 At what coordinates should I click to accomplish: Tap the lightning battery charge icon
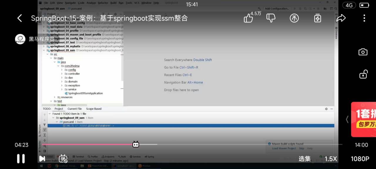318,18
